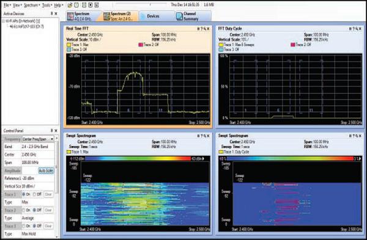Open the File menu
Image resolution: width=367 pixels, height=240 pixels.
click(7, 5)
